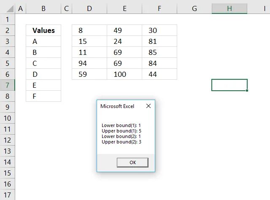
Task: Click the cell containing 59
Action: (x=89, y=74)
